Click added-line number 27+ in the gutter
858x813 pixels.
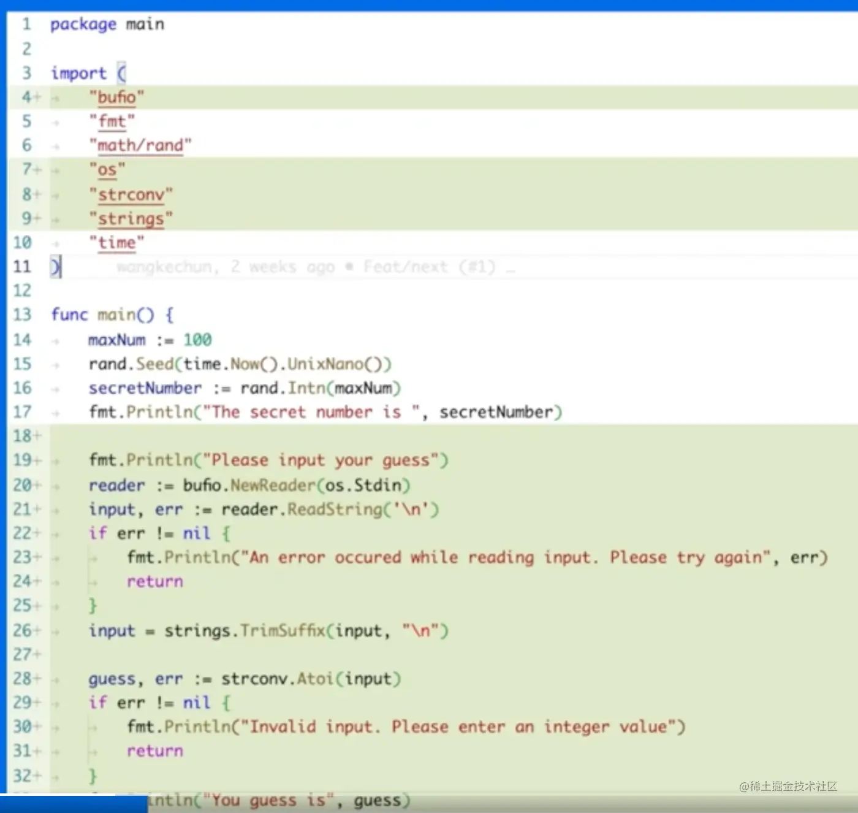tap(27, 655)
